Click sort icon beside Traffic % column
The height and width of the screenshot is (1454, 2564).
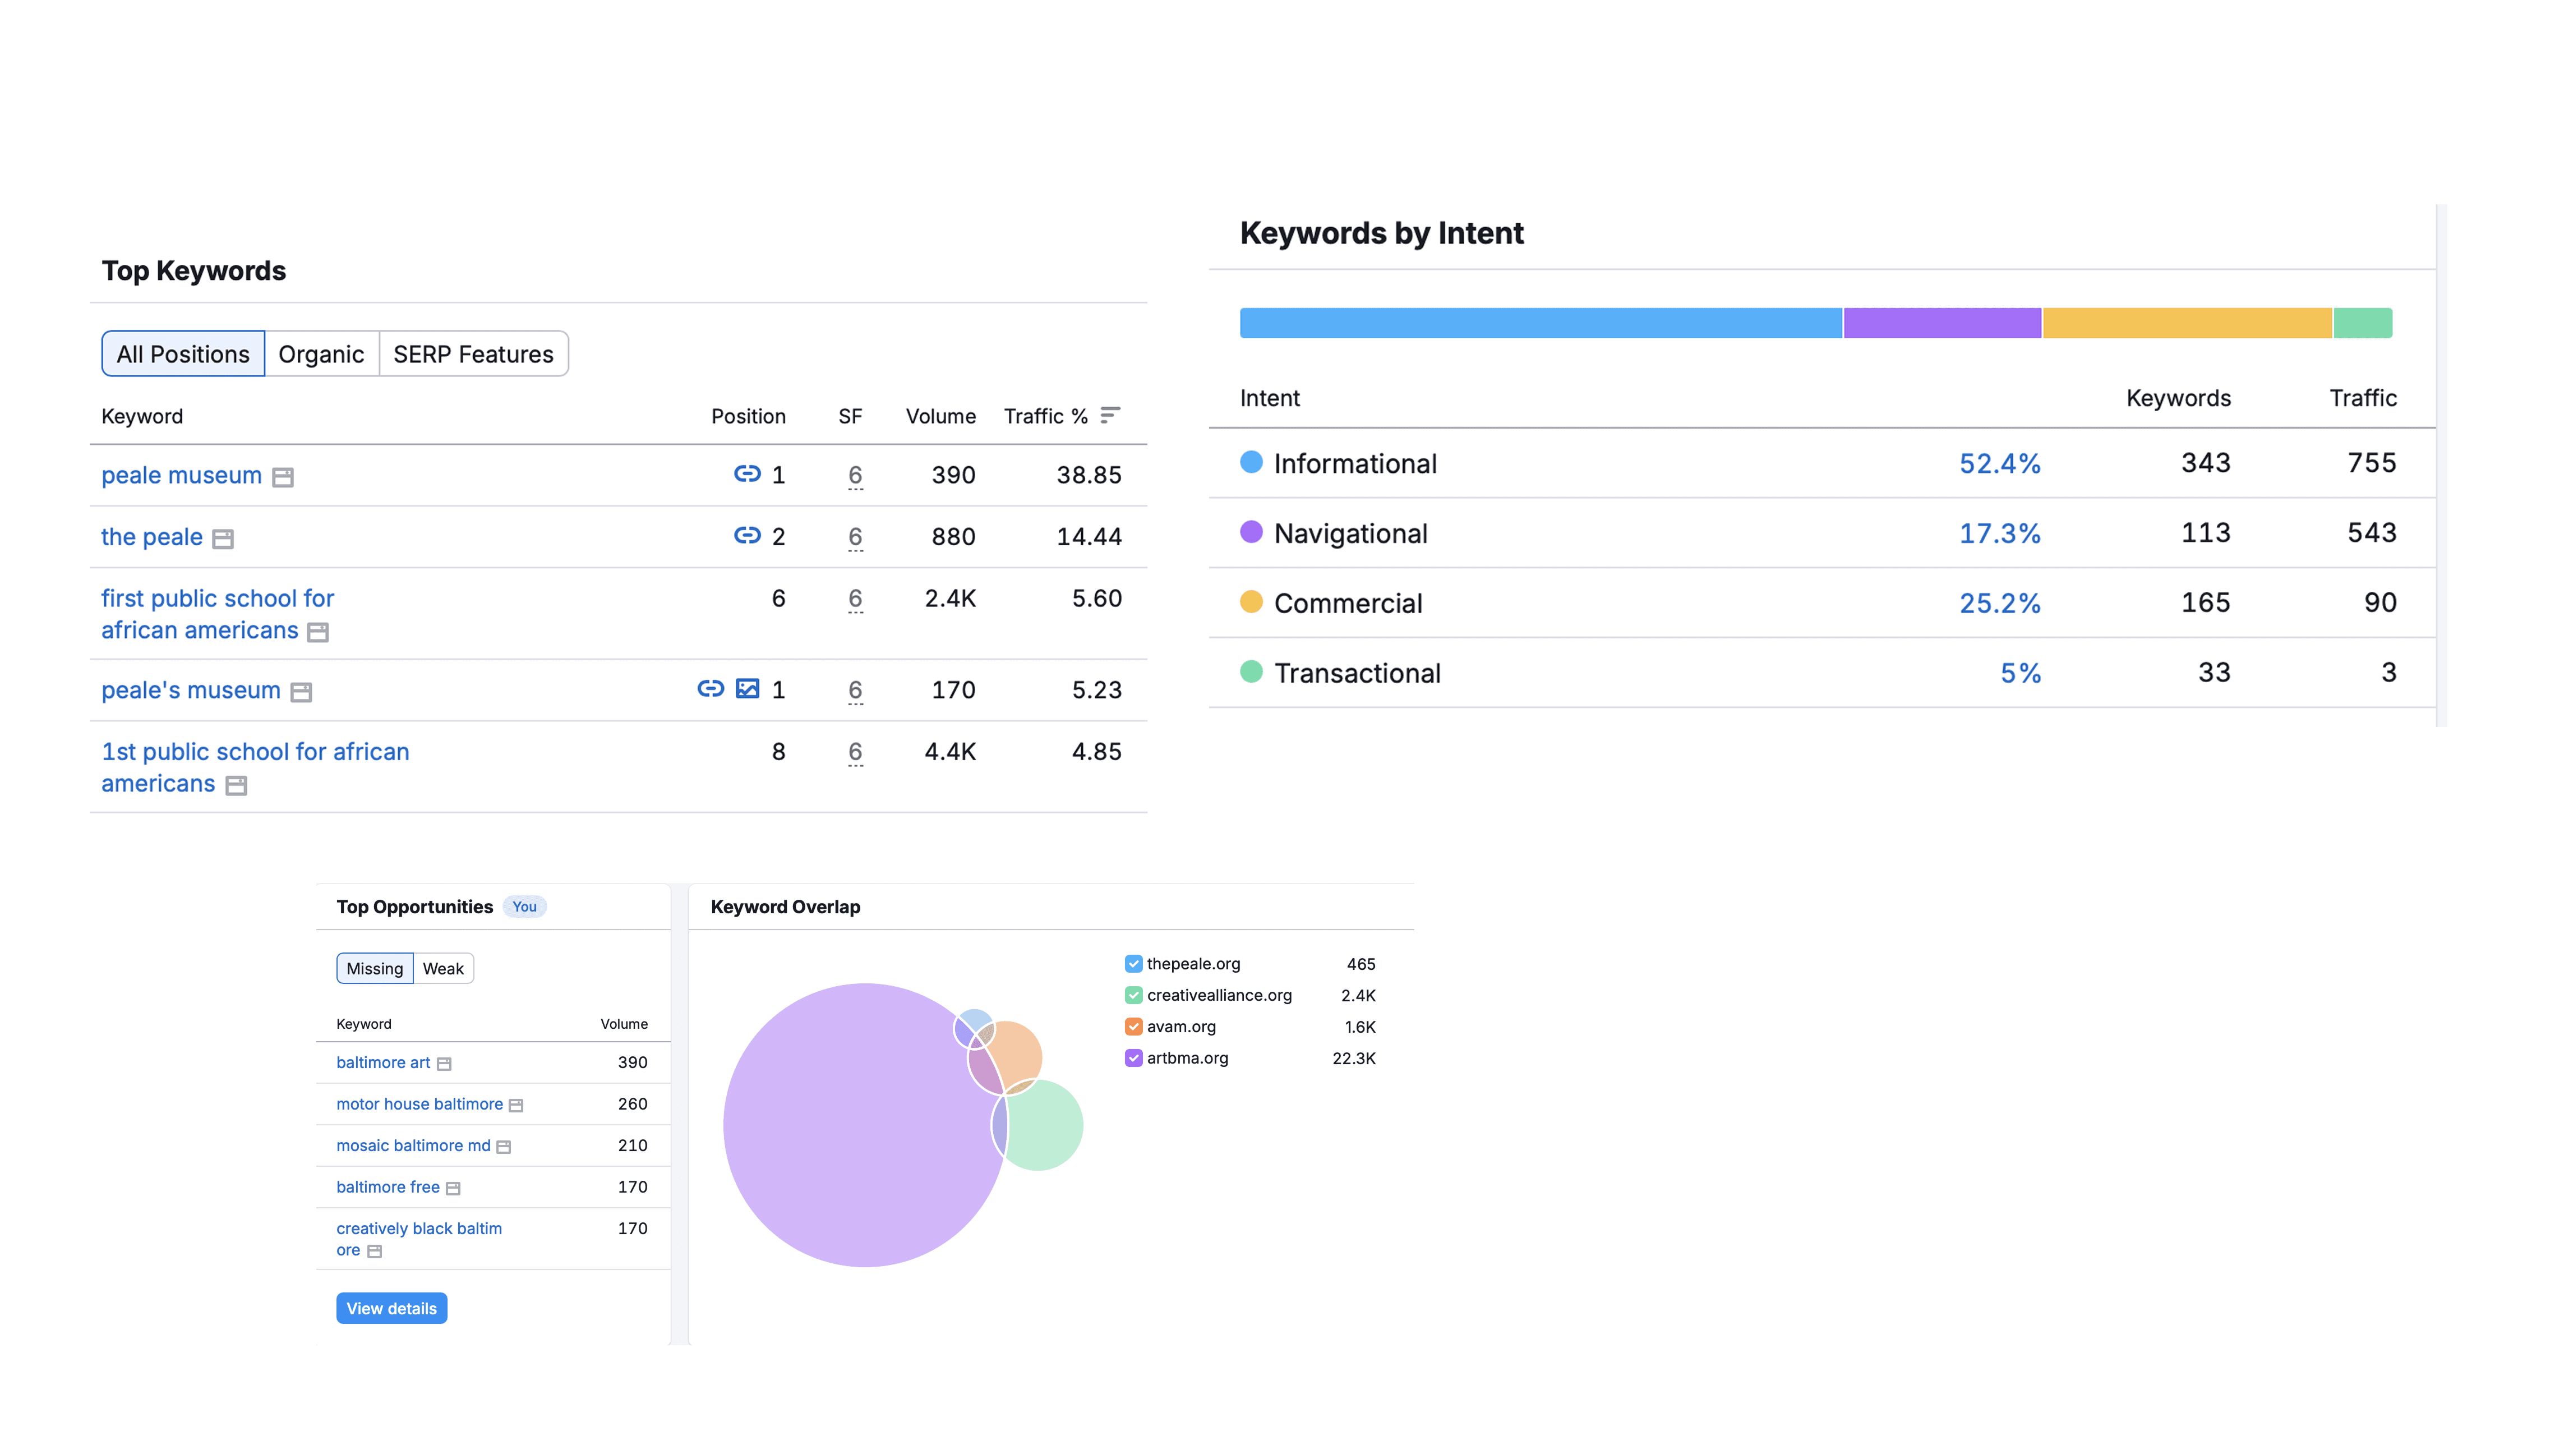1110,416
